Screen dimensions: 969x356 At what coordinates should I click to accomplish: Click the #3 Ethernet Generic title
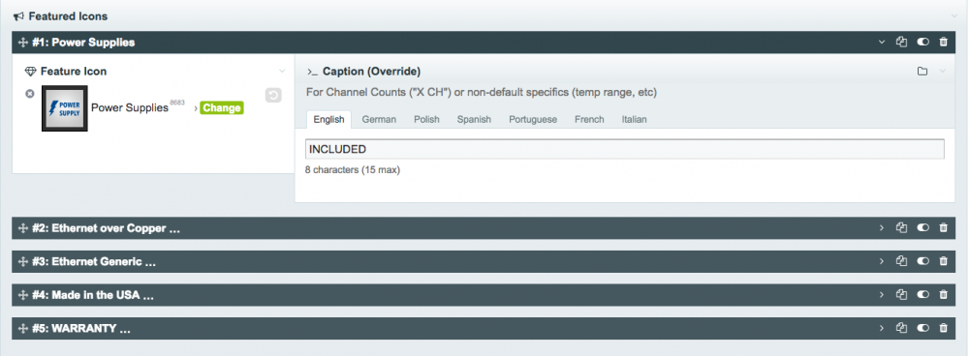pyautogui.click(x=94, y=261)
